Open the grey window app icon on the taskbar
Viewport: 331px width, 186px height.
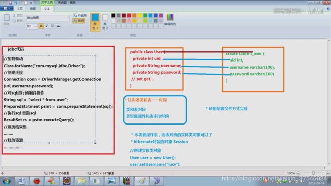pyautogui.click(x=96, y=181)
